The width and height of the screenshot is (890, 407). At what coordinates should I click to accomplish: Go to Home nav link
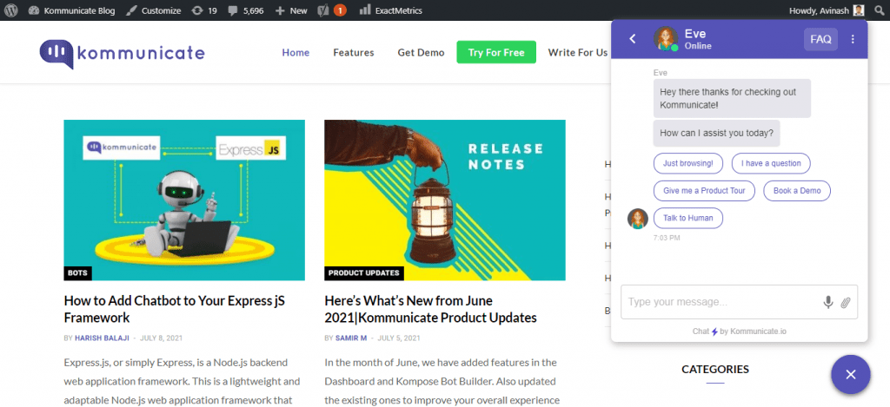click(296, 52)
